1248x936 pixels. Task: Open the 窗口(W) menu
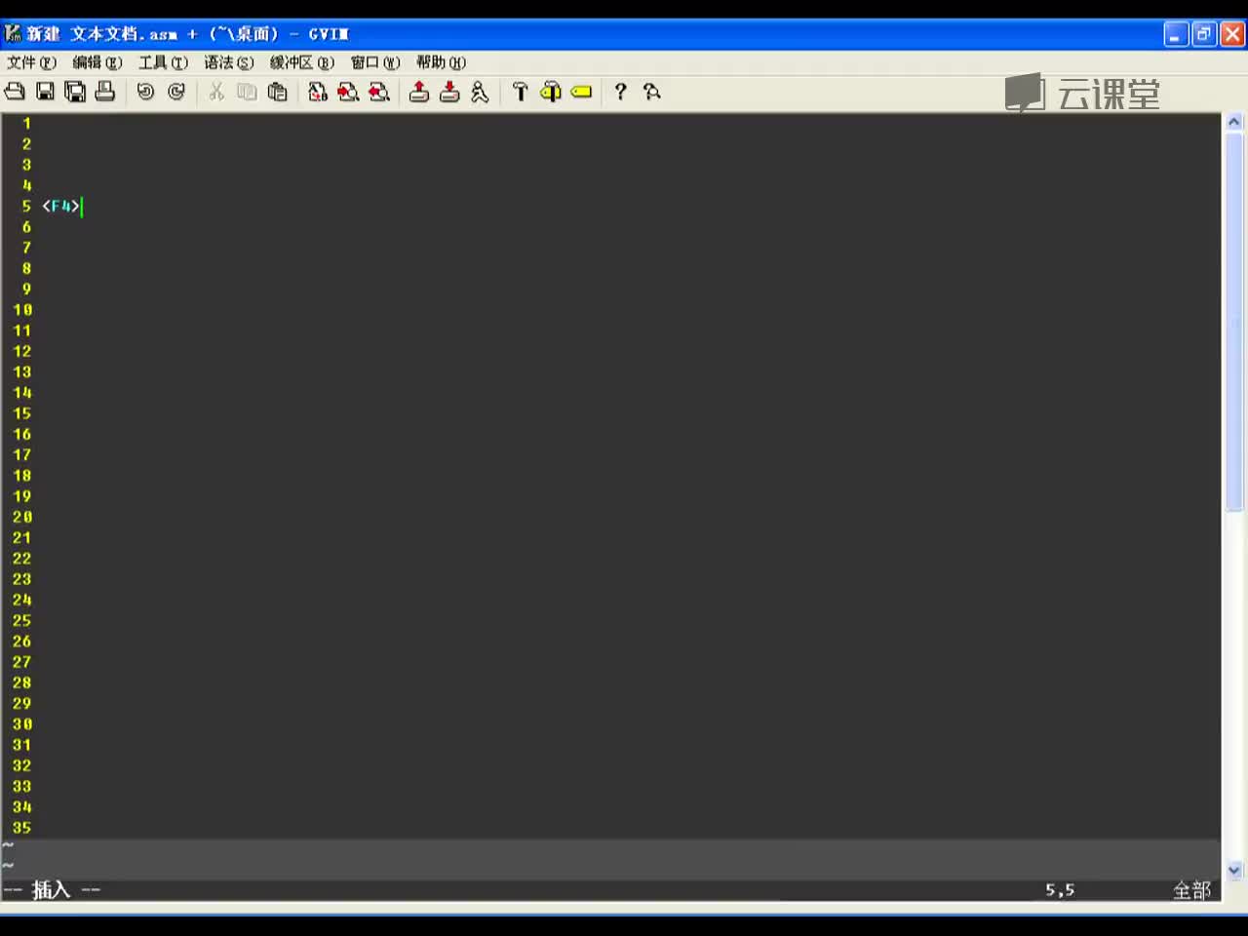coord(375,62)
